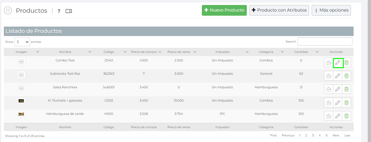
Task: Sort by the Nombre column header
Action: coord(65,52)
